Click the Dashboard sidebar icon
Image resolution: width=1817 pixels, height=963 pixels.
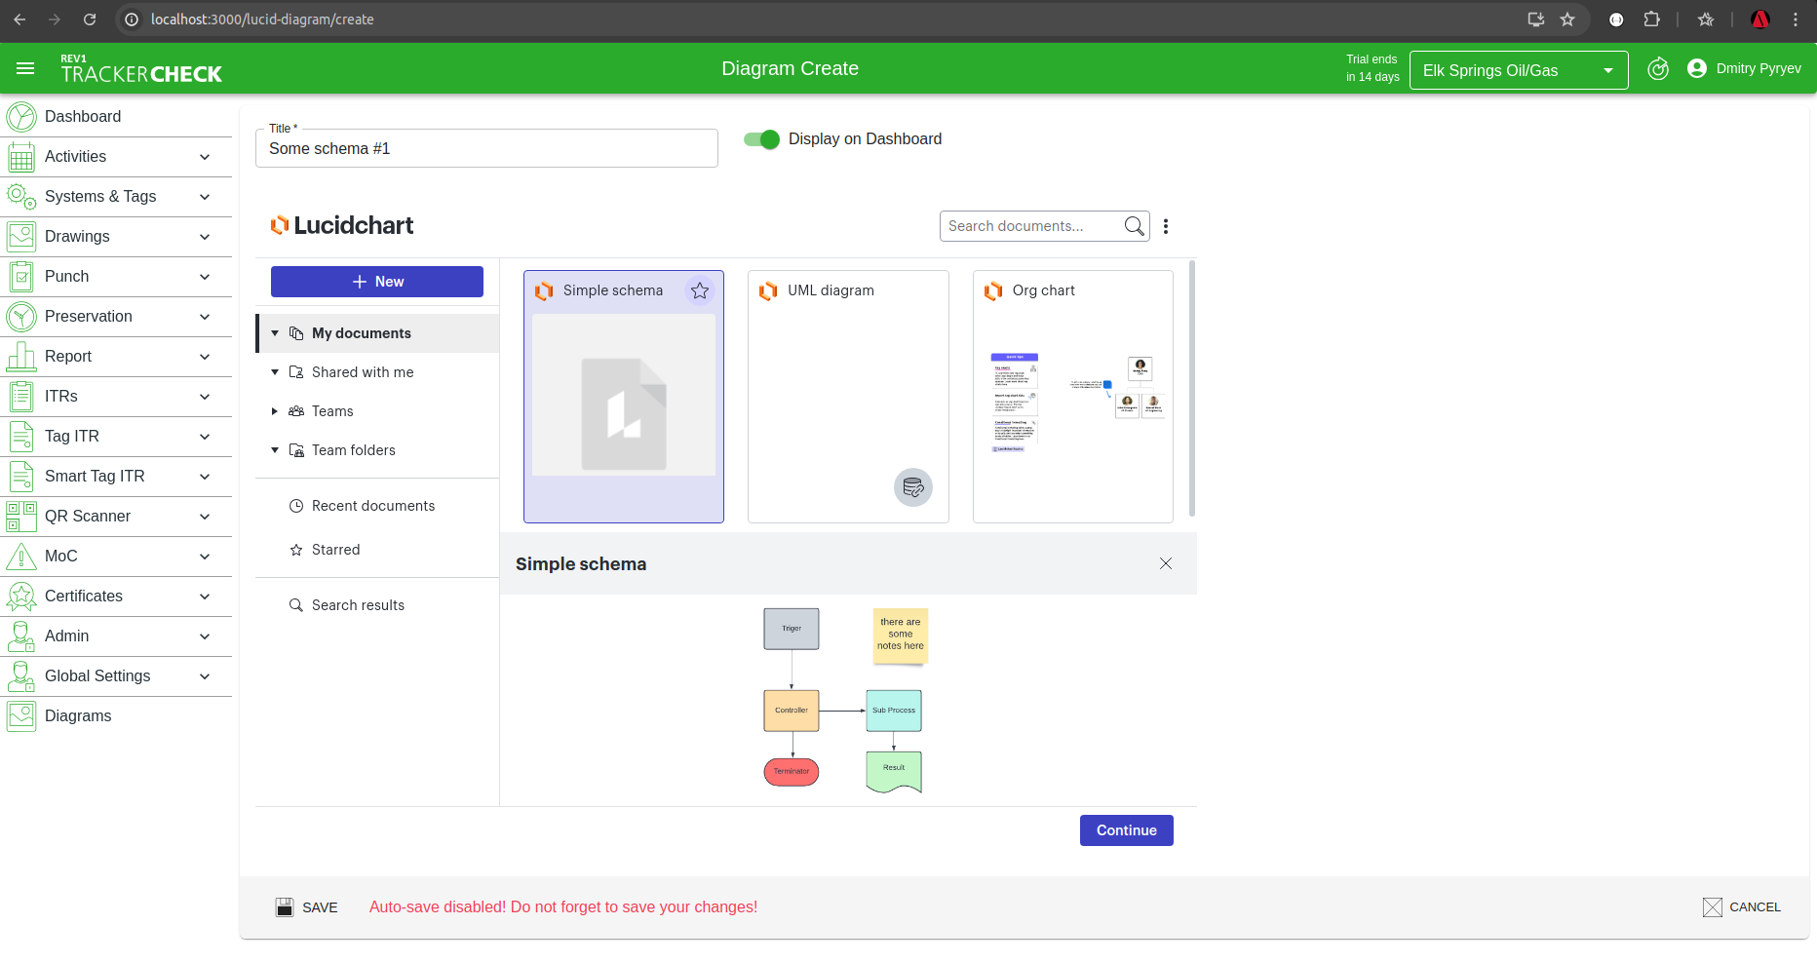tap(21, 117)
